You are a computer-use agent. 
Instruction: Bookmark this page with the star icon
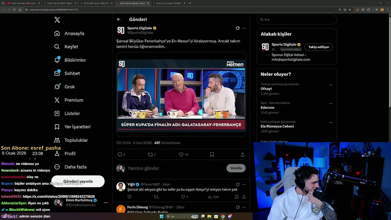click(x=350, y=10)
